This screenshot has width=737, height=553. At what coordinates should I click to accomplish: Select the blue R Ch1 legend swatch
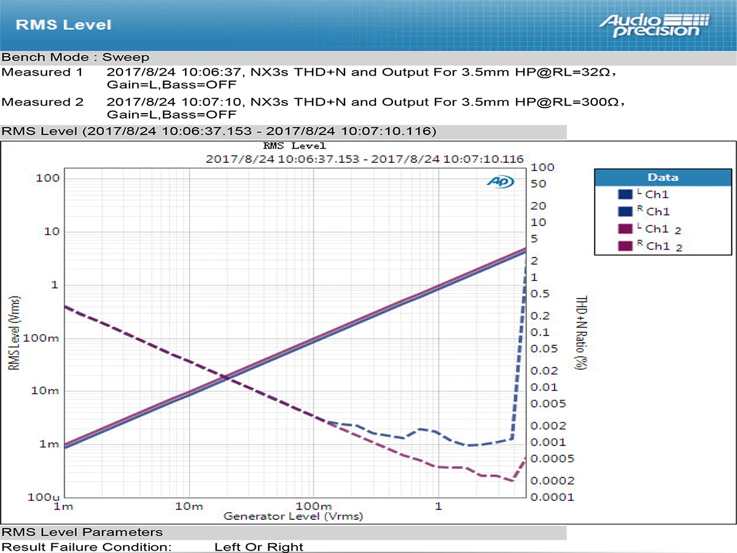tap(625, 211)
